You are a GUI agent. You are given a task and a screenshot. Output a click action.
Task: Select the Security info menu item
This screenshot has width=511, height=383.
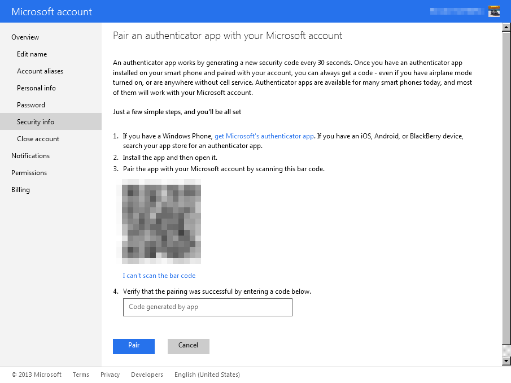[36, 122]
